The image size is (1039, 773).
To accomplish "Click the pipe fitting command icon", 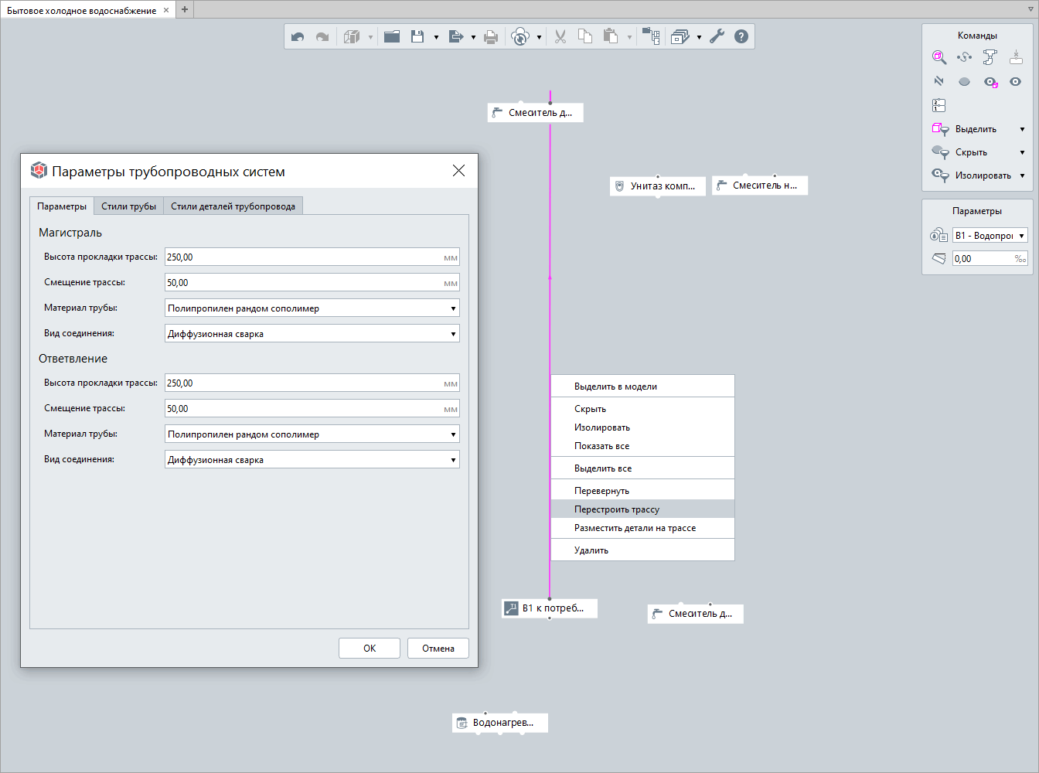I will (x=990, y=57).
